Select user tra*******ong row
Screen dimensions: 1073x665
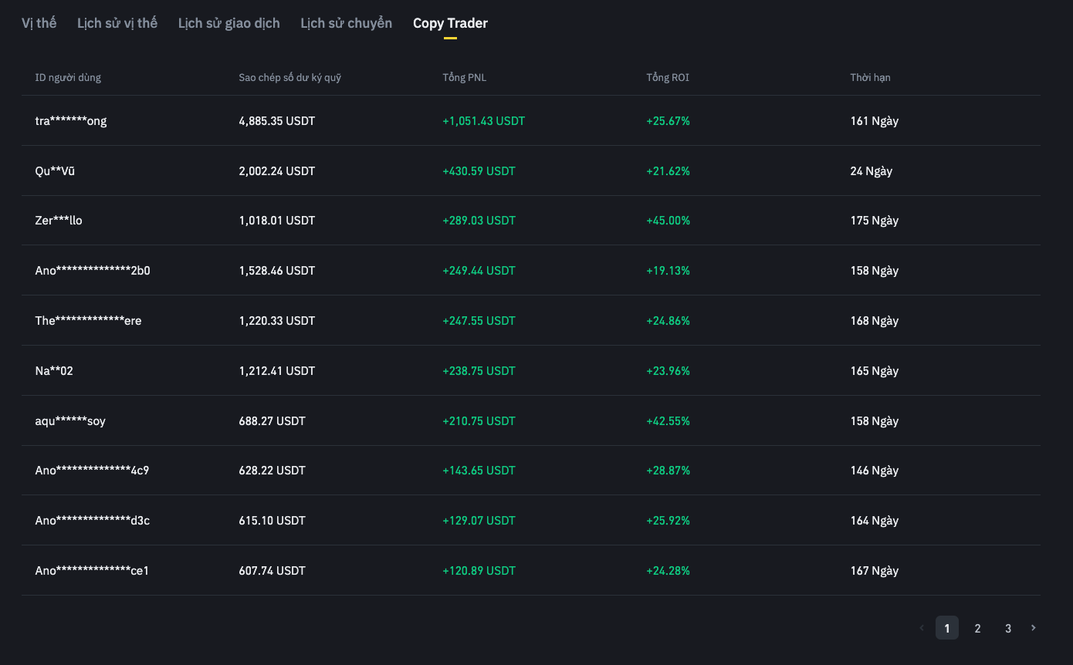point(71,121)
